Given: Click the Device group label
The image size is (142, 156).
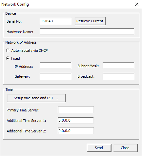Looking at the screenshot, I should [10, 13].
